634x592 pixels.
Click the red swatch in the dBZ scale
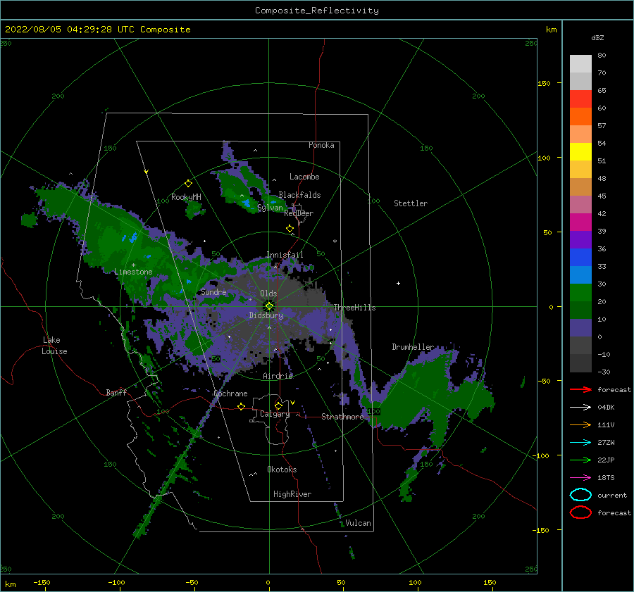coord(580,99)
